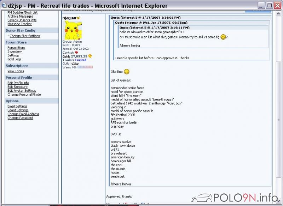Click the crown icon beside njaguar username
Screen dimensions: 283x206
pyautogui.click(x=78, y=18)
